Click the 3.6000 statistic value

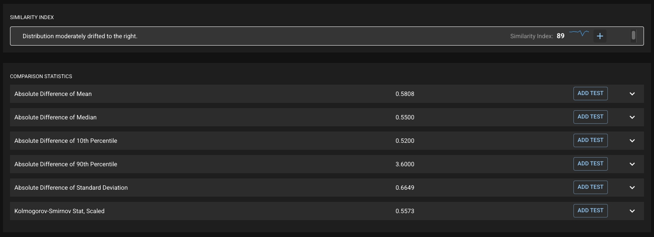point(405,164)
